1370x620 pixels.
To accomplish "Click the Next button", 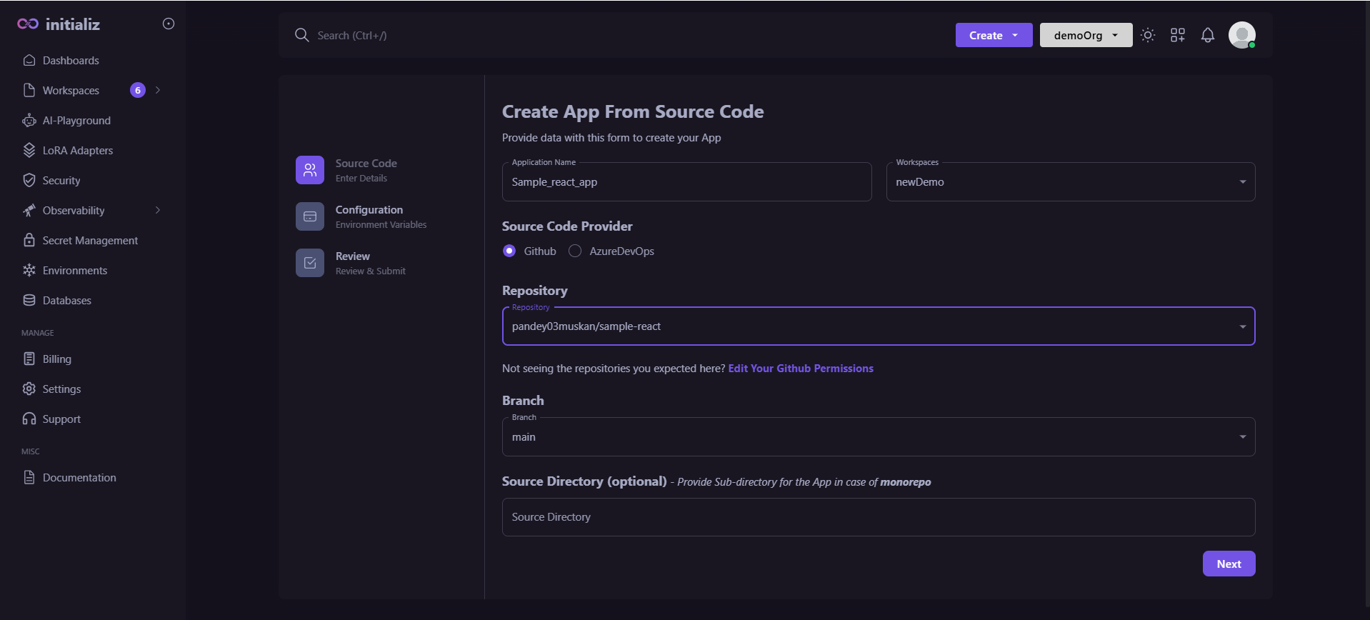I will (x=1229, y=564).
